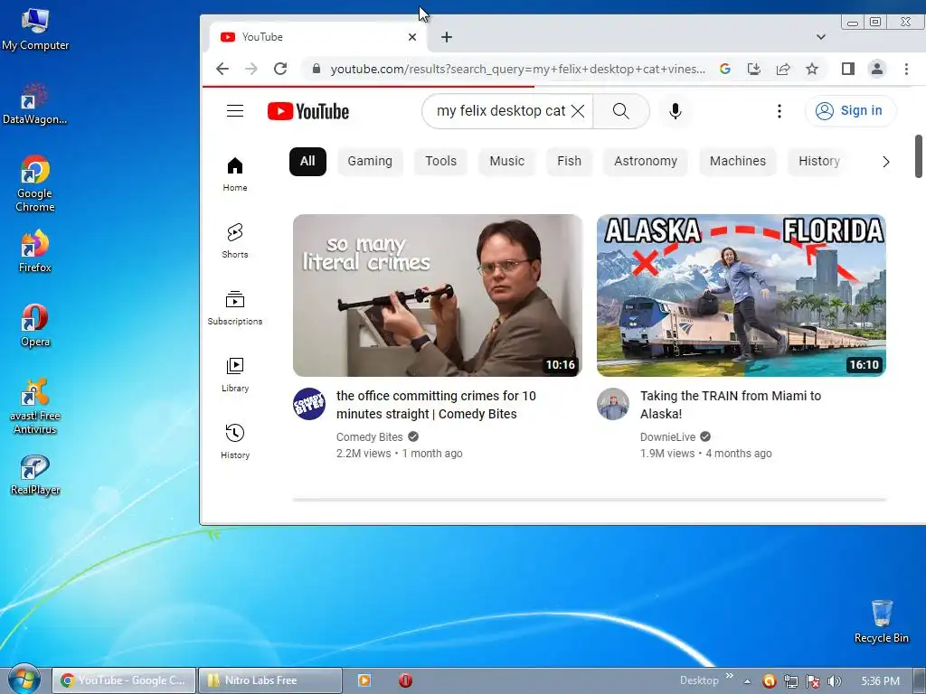Click inside the YouTube search field
Screen dimensions: 926x694
tap(501, 111)
